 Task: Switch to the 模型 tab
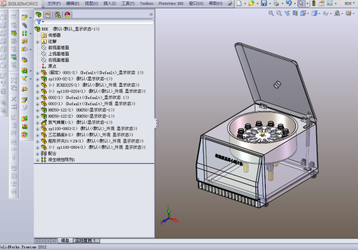pyautogui.click(x=65, y=240)
